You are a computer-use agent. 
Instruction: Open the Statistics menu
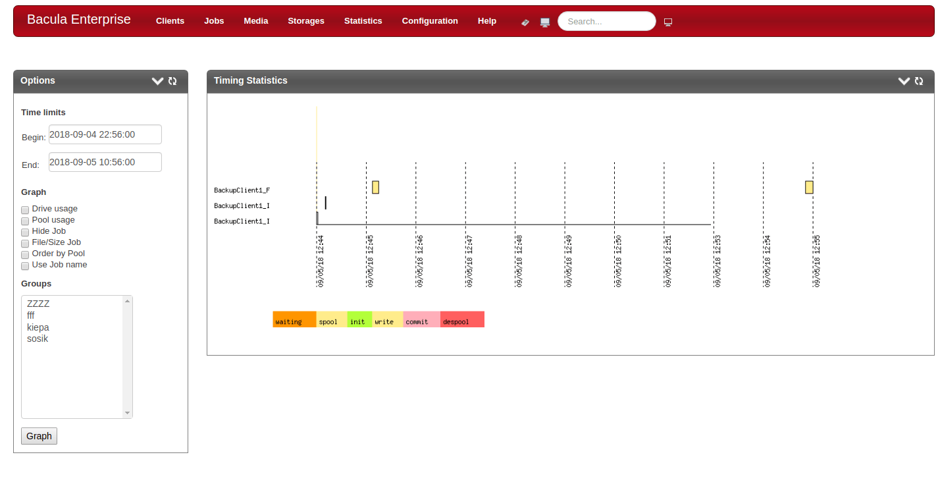tap(363, 21)
